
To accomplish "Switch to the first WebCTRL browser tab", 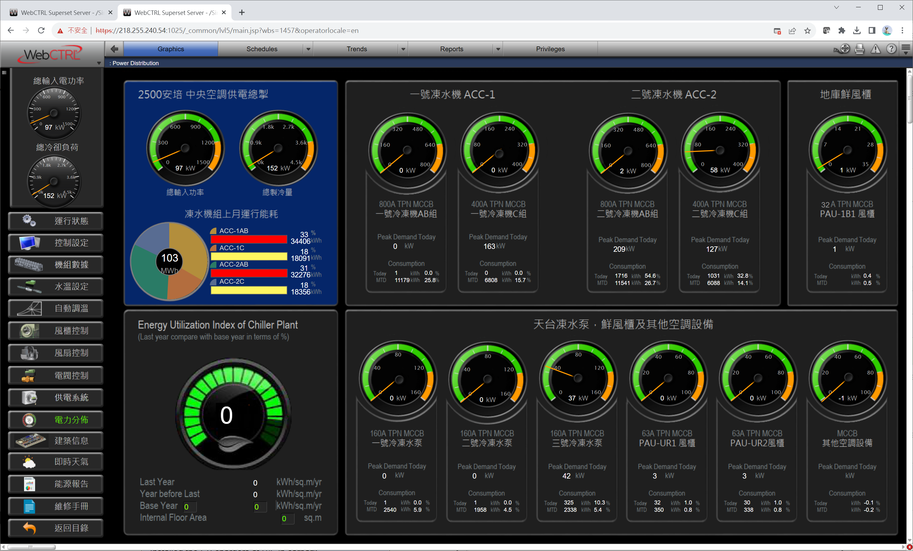I will [x=61, y=13].
